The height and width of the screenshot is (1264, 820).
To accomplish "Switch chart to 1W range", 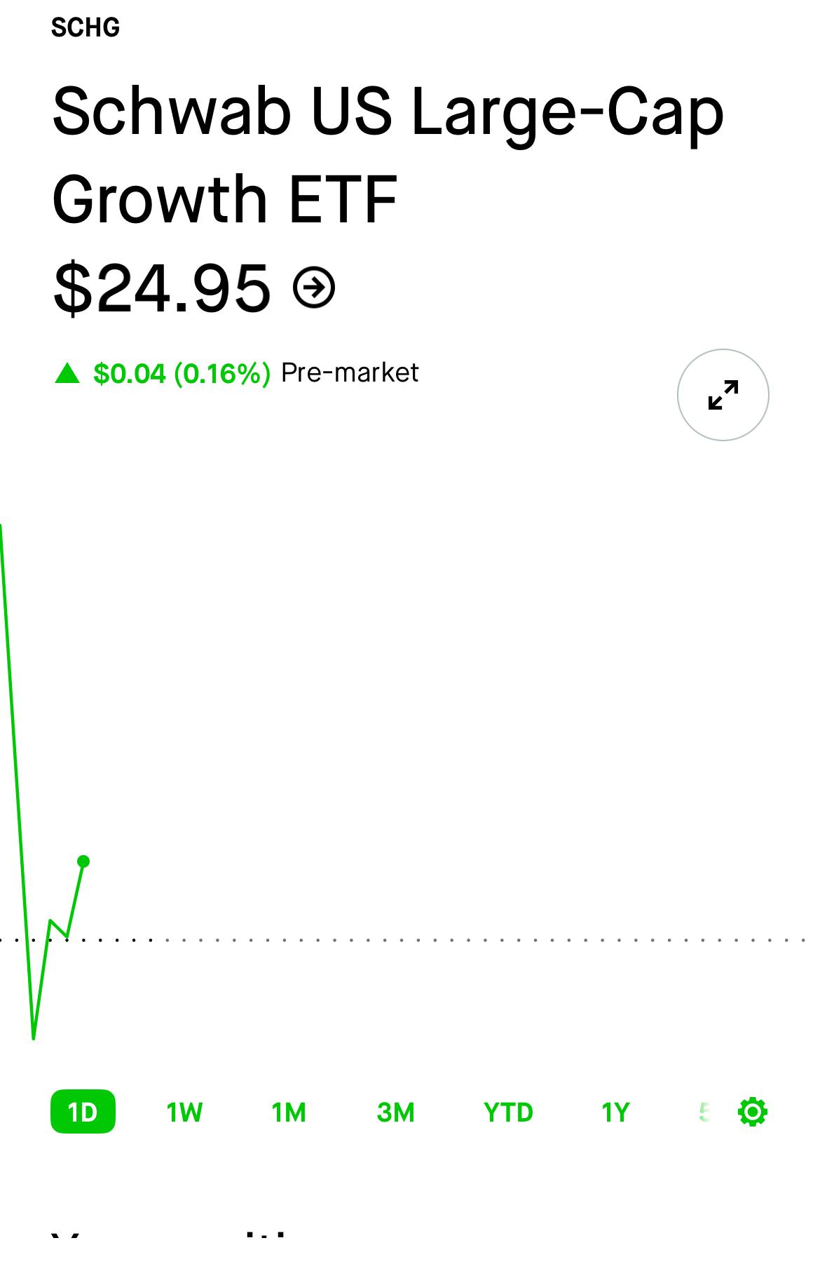I will point(184,1112).
